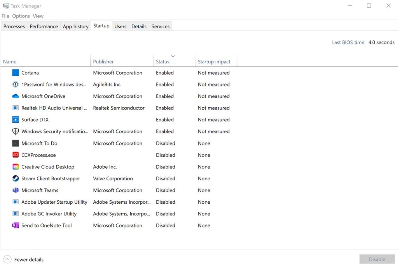
Task: Select Adobe Updater Startup Utility name
Action: point(54,202)
